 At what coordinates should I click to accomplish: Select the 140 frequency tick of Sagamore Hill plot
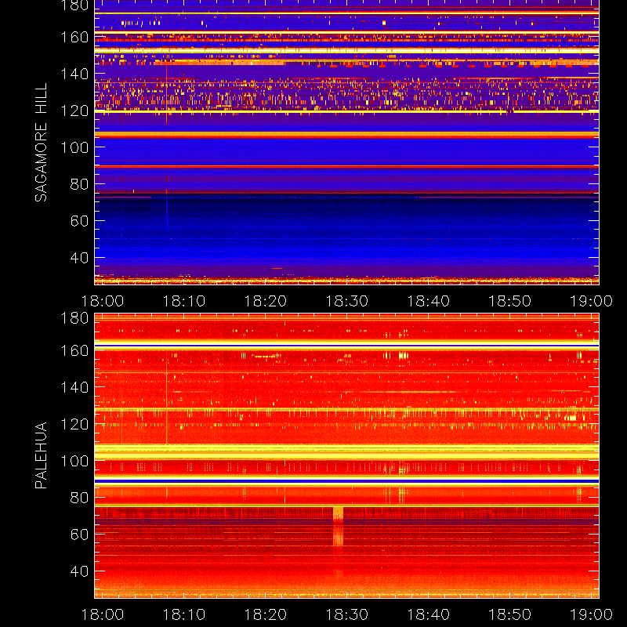click(74, 74)
